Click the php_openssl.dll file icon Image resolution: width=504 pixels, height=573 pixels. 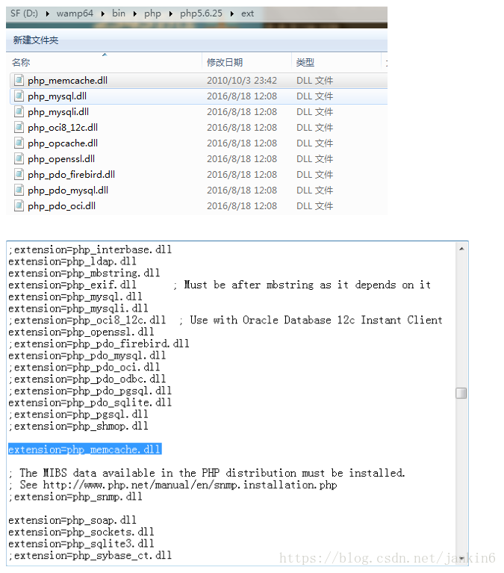pos(19,158)
